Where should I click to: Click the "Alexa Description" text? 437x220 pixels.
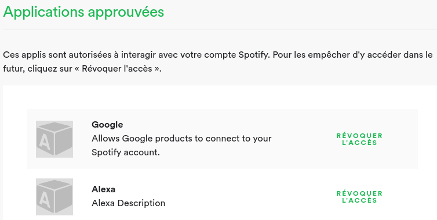coord(128,203)
